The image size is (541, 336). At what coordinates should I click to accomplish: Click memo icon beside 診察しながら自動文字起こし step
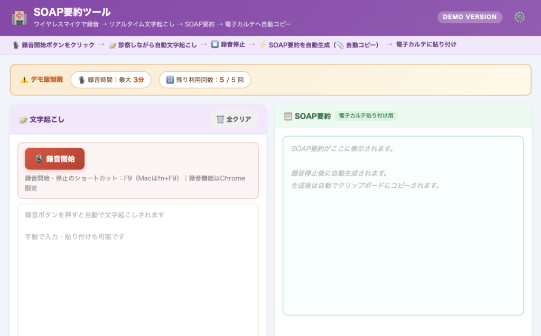113,45
